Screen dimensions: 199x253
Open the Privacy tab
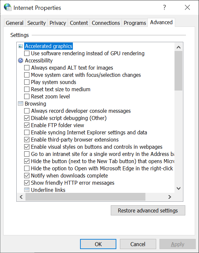click(58, 23)
